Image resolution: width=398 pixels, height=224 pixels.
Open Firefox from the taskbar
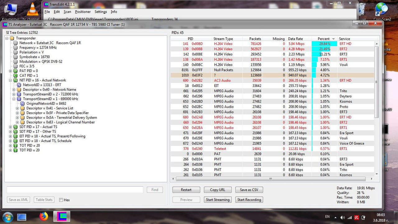click(x=44, y=216)
